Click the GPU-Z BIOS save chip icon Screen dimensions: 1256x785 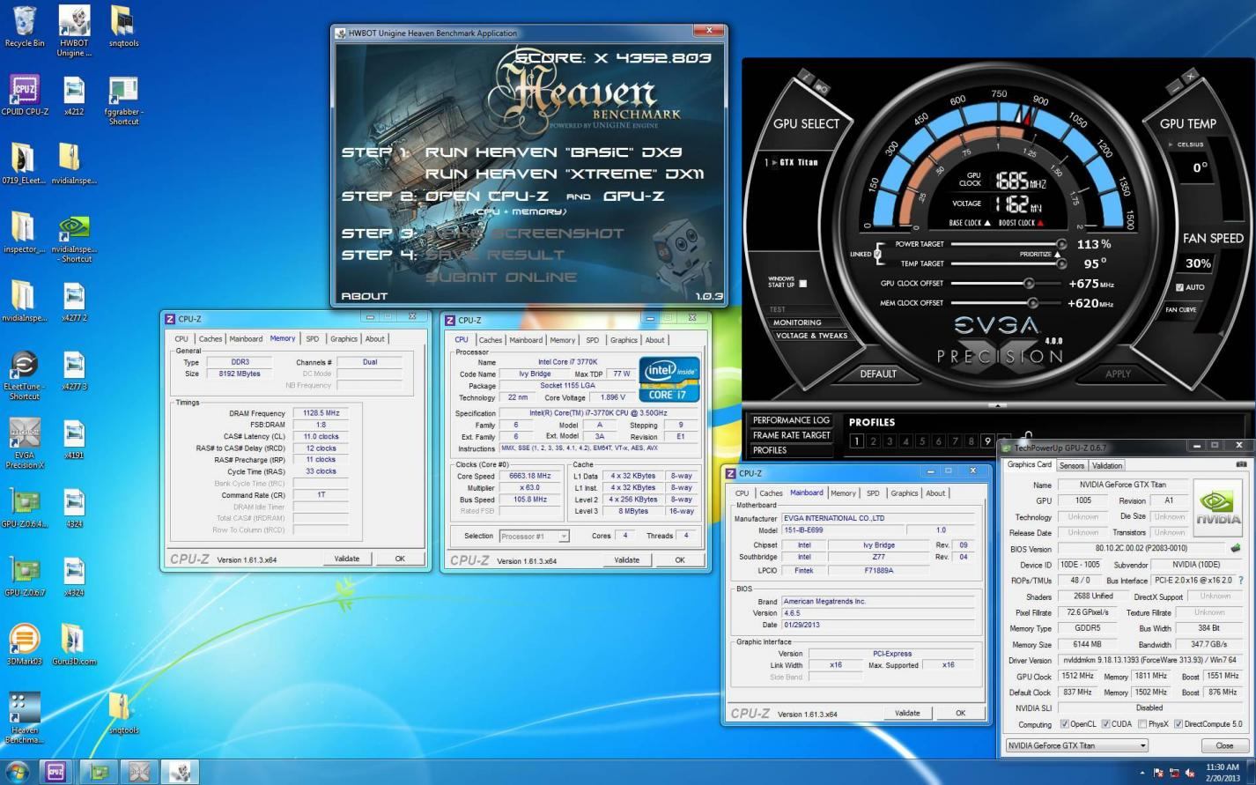[x=1235, y=548]
